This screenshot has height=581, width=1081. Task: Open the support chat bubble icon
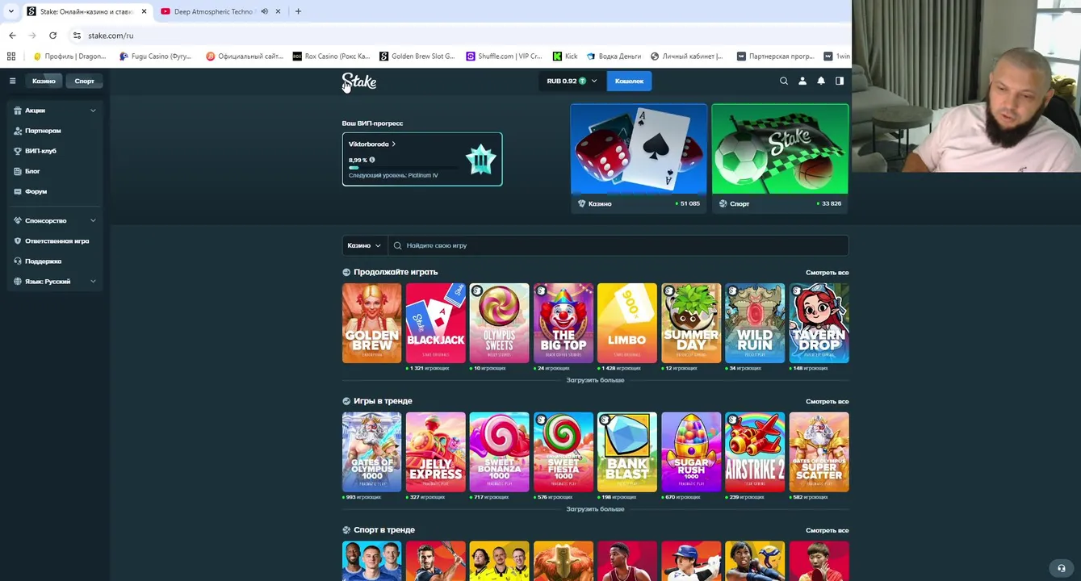point(1062,568)
